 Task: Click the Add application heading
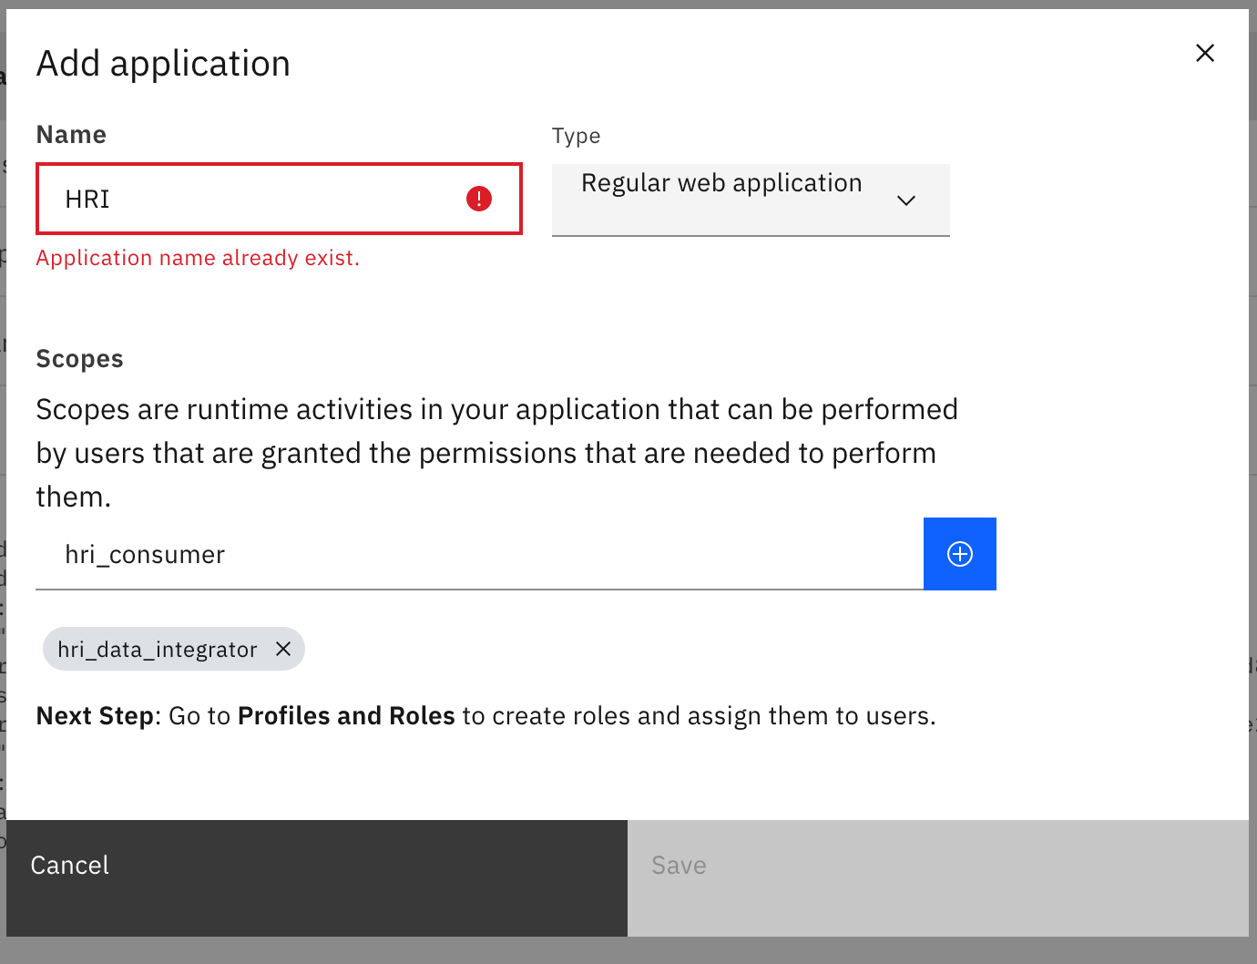pos(163,64)
